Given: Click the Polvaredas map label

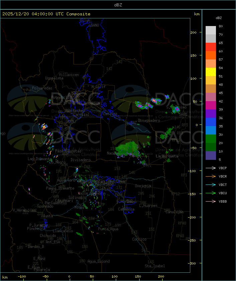Looking at the screenshot, I should point(42,88).
